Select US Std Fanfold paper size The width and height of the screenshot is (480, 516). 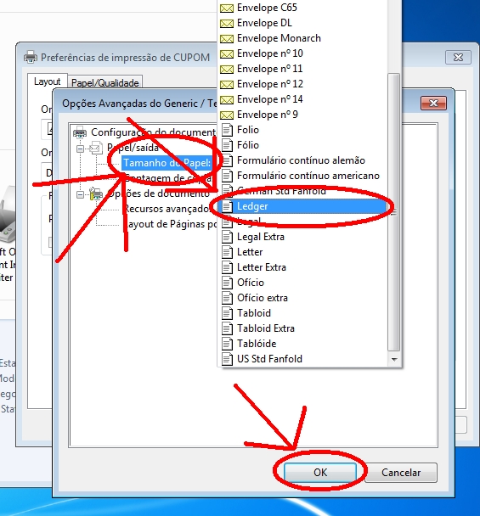coord(302,359)
